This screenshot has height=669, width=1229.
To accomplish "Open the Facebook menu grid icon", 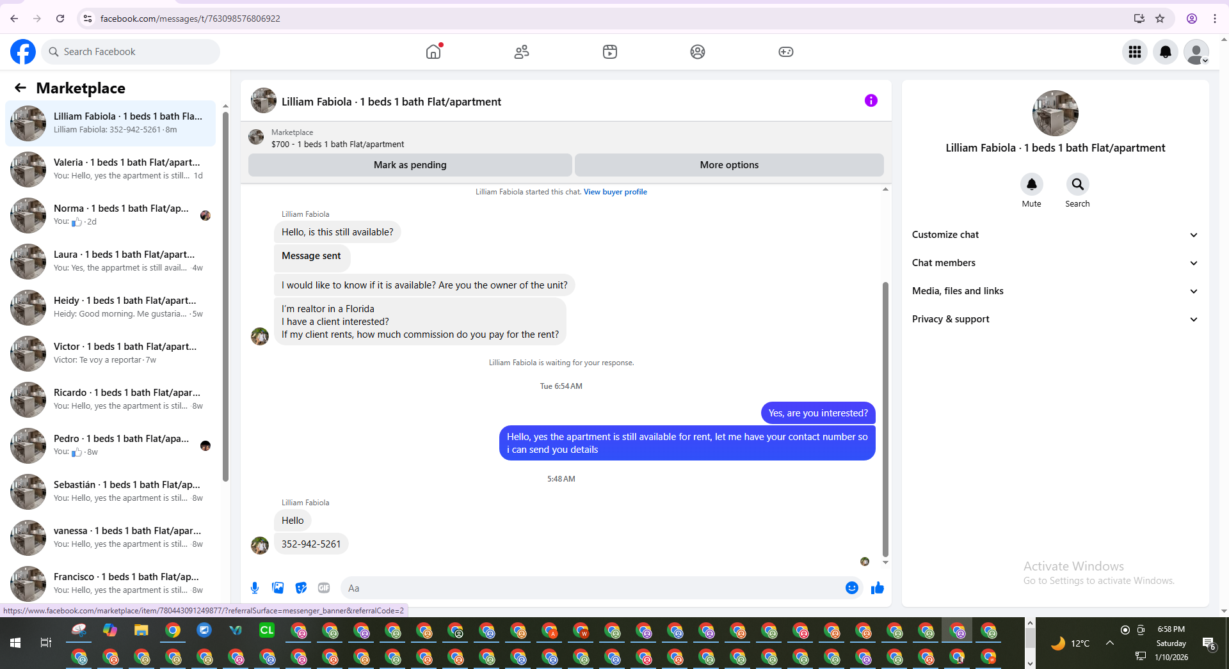I will coord(1135,52).
